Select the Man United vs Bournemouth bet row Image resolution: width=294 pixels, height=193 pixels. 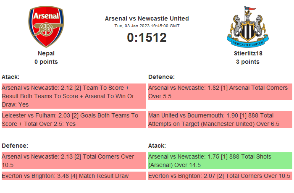[220, 120]
